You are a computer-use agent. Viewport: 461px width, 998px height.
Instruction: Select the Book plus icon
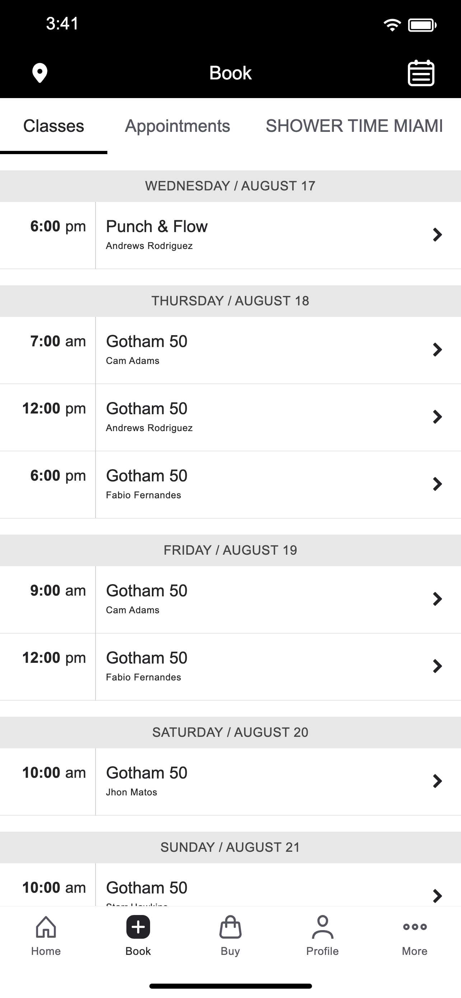[x=138, y=927]
